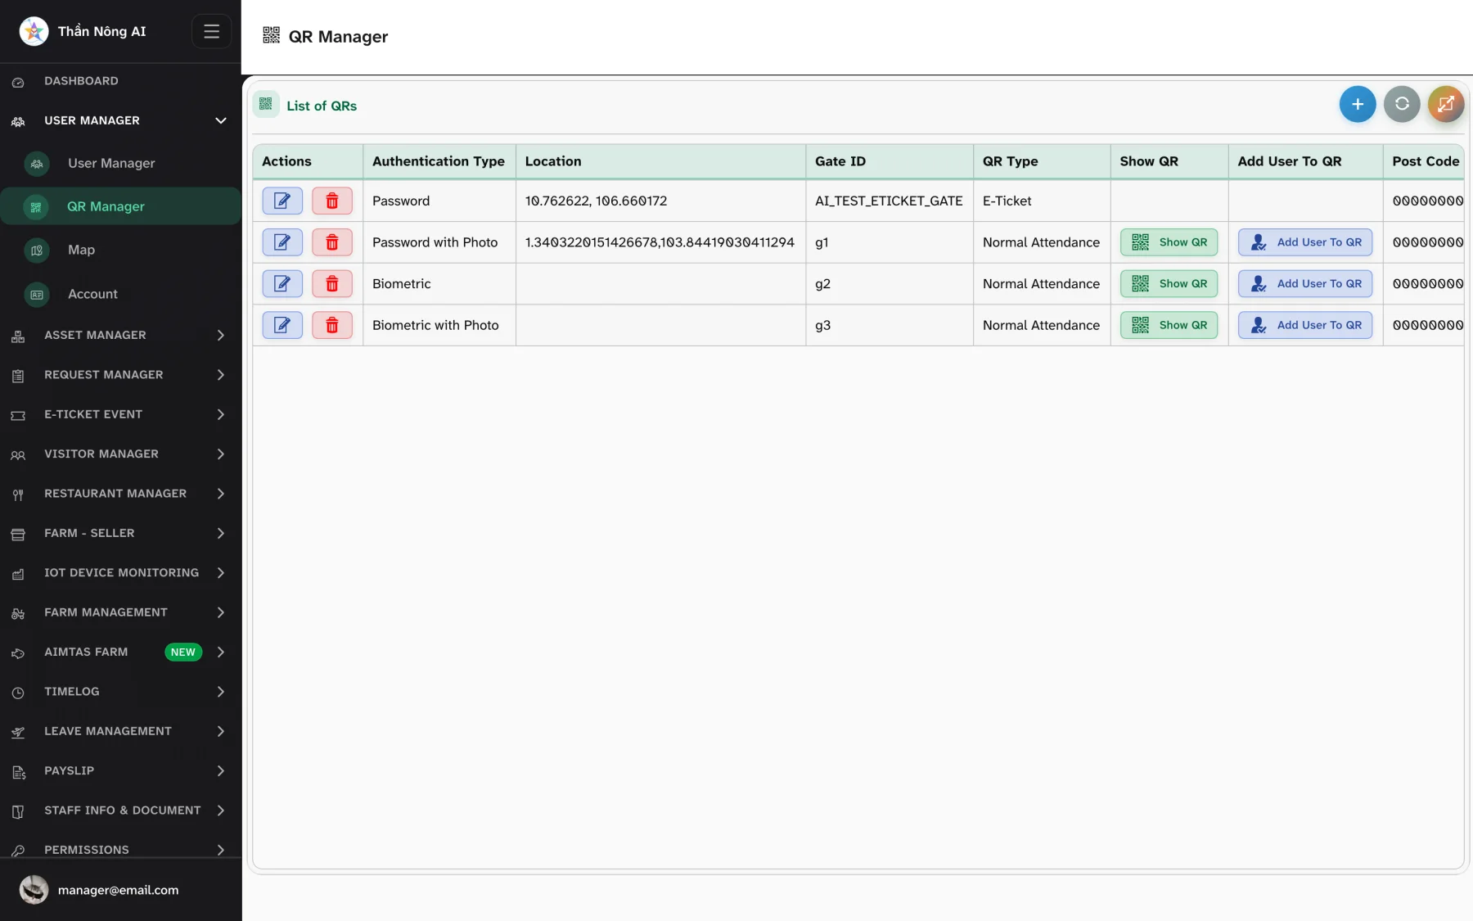The width and height of the screenshot is (1473, 921).
Task: Click the Permissions key icon
Action: click(18, 851)
